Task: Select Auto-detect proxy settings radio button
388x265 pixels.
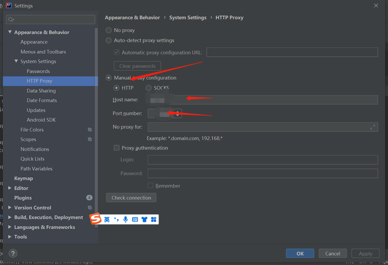Action: click(x=108, y=40)
